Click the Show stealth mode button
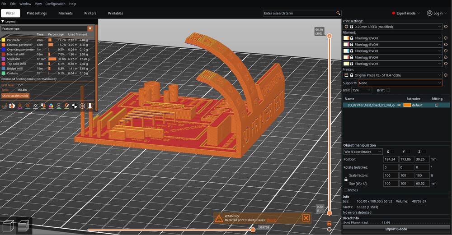The height and width of the screenshot is (235, 452). (x=15, y=96)
